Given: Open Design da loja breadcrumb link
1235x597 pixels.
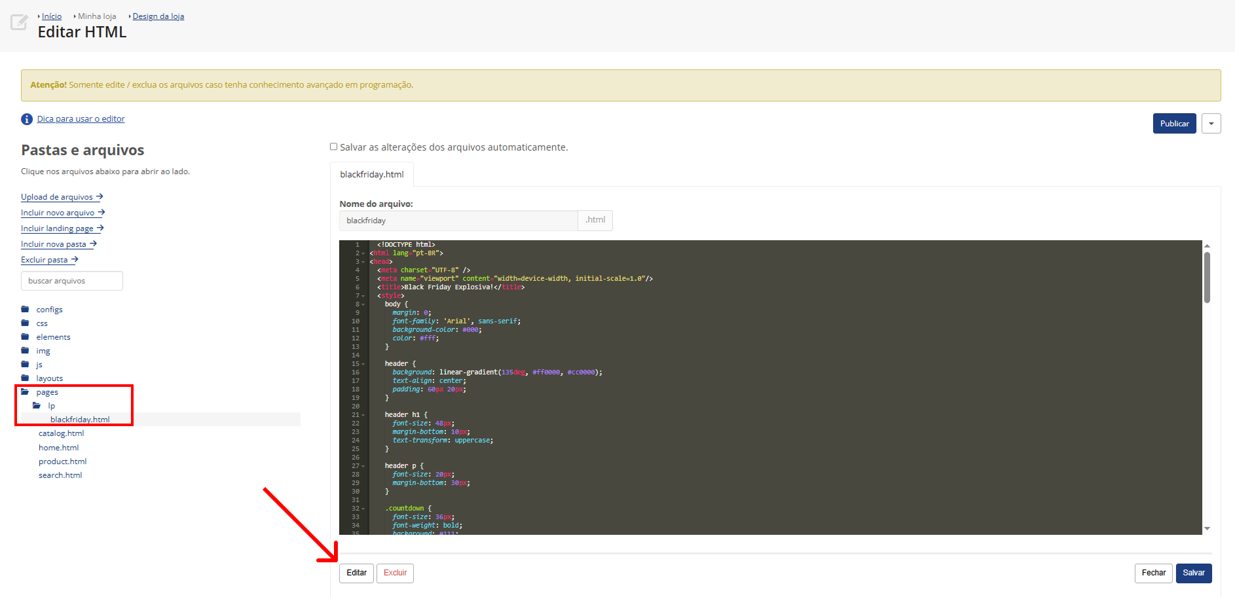Looking at the screenshot, I should (158, 16).
